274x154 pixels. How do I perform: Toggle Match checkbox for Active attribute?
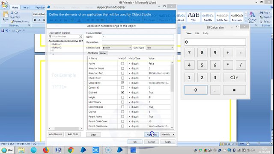pyautogui.click(x=122, y=64)
